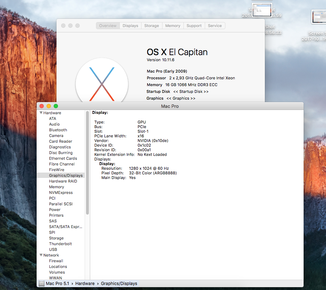Select Volumes under Network
The width and height of the screenshot is (326, 290).
[x=57, y=272]
